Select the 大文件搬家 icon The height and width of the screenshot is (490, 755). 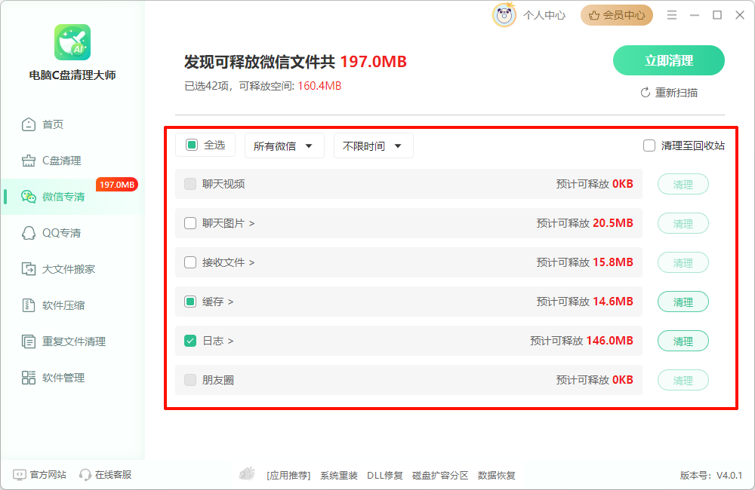(29, 269)
